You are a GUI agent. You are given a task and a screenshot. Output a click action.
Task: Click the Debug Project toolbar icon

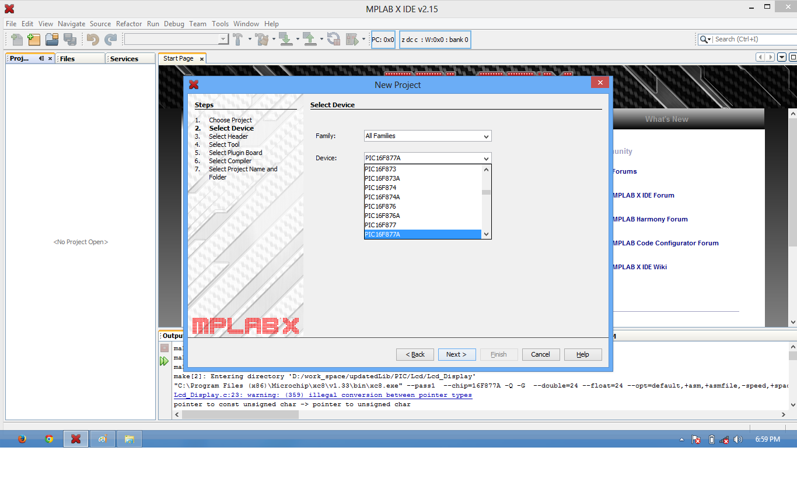(x=352, y=40)
